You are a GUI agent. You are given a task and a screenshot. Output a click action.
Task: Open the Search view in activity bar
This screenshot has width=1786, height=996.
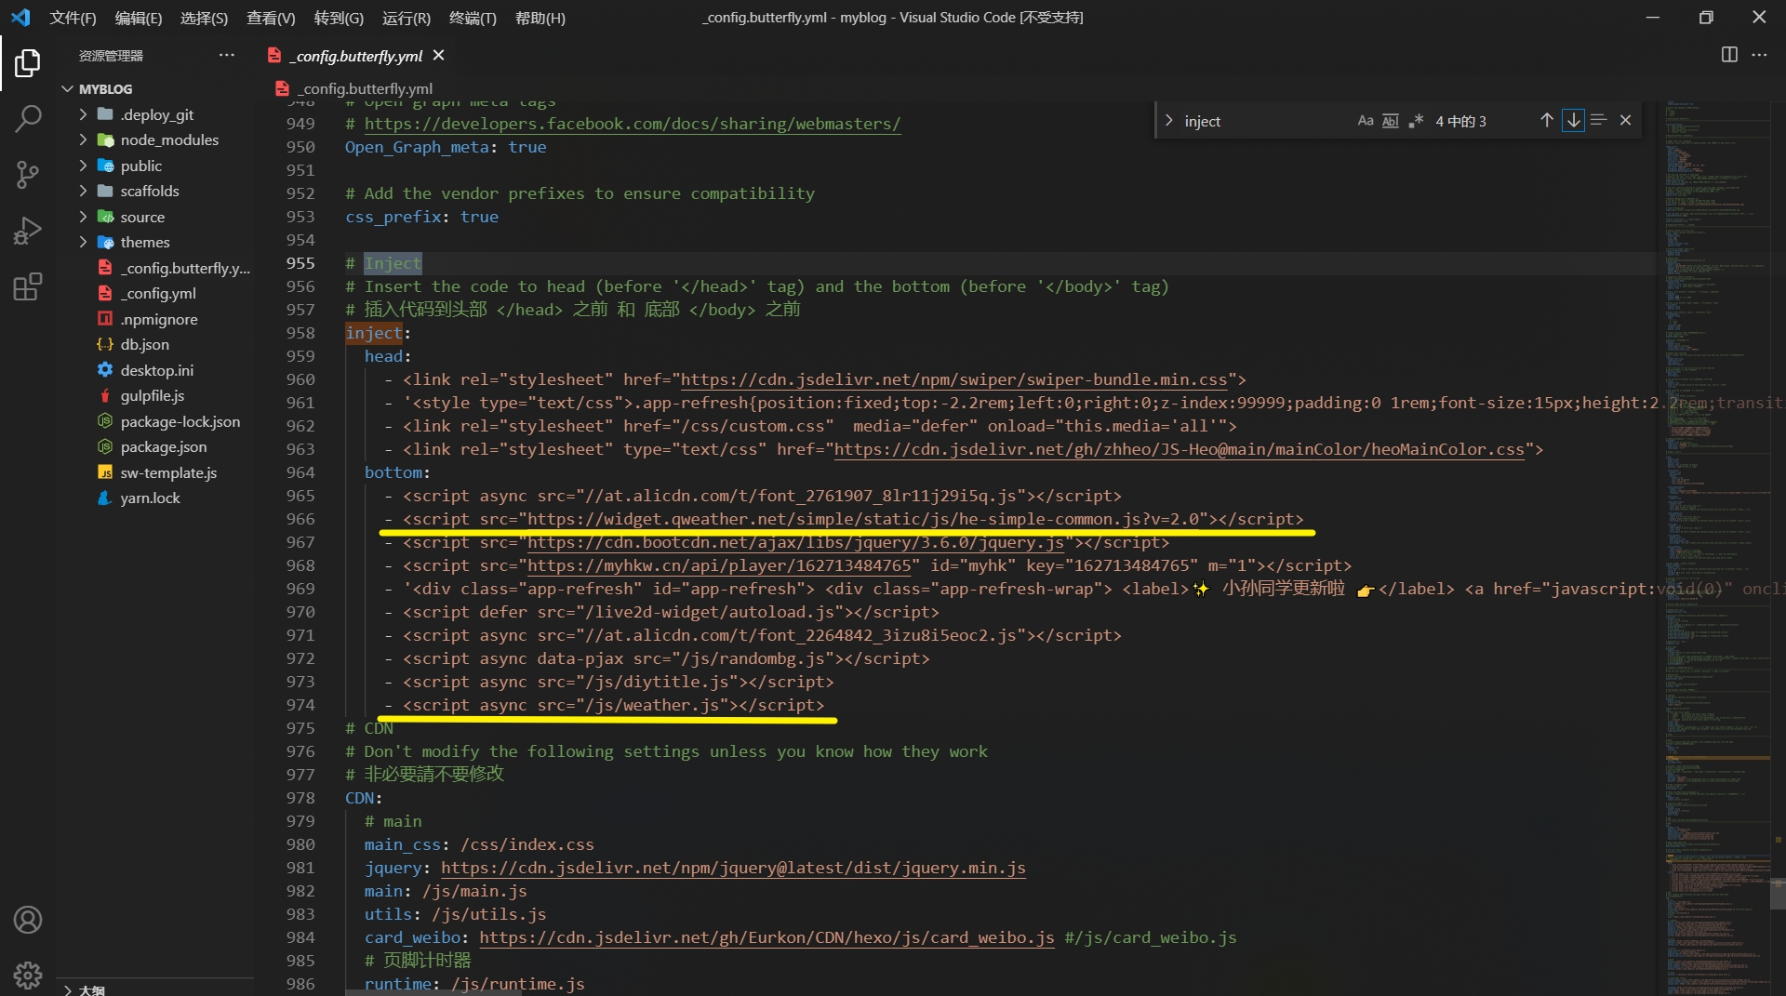[x=28, y=119]
